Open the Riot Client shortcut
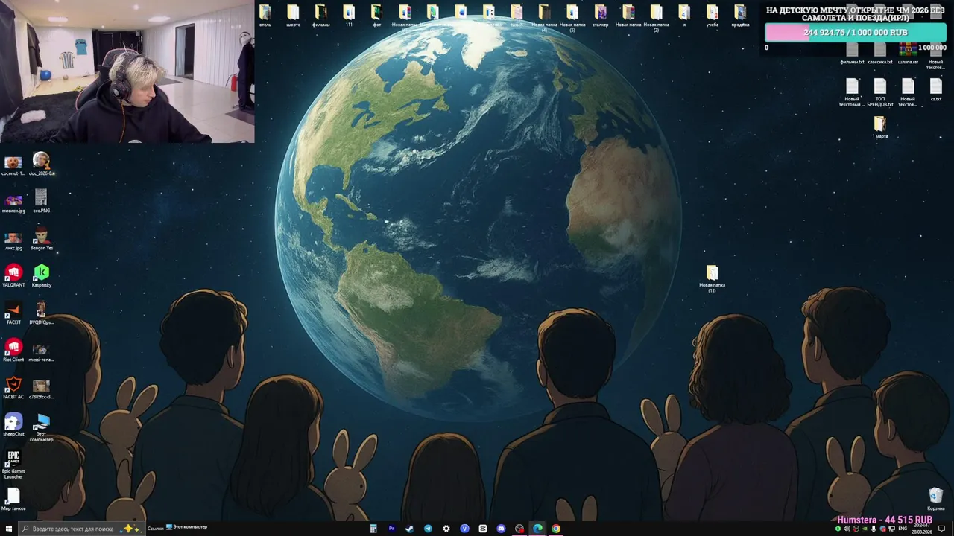The width and height of the screenshot is (954, 536). tap(13, 351)
